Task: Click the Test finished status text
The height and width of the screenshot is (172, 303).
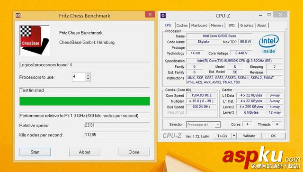Action: click(32, 90)
